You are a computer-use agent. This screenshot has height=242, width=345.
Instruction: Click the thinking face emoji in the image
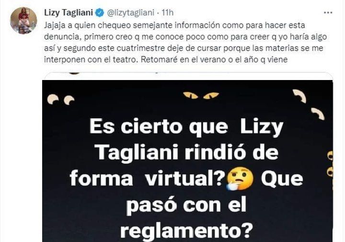point(240,179)
